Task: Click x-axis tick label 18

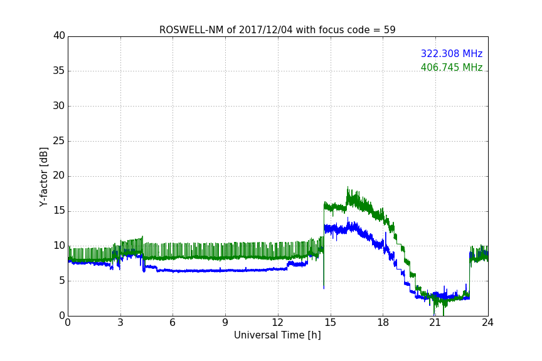Action: click(x=383, y=323)
